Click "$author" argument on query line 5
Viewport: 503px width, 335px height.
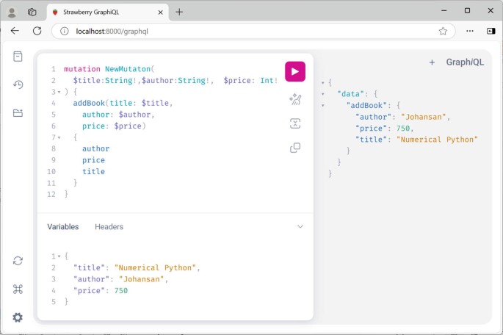[134, 115]
